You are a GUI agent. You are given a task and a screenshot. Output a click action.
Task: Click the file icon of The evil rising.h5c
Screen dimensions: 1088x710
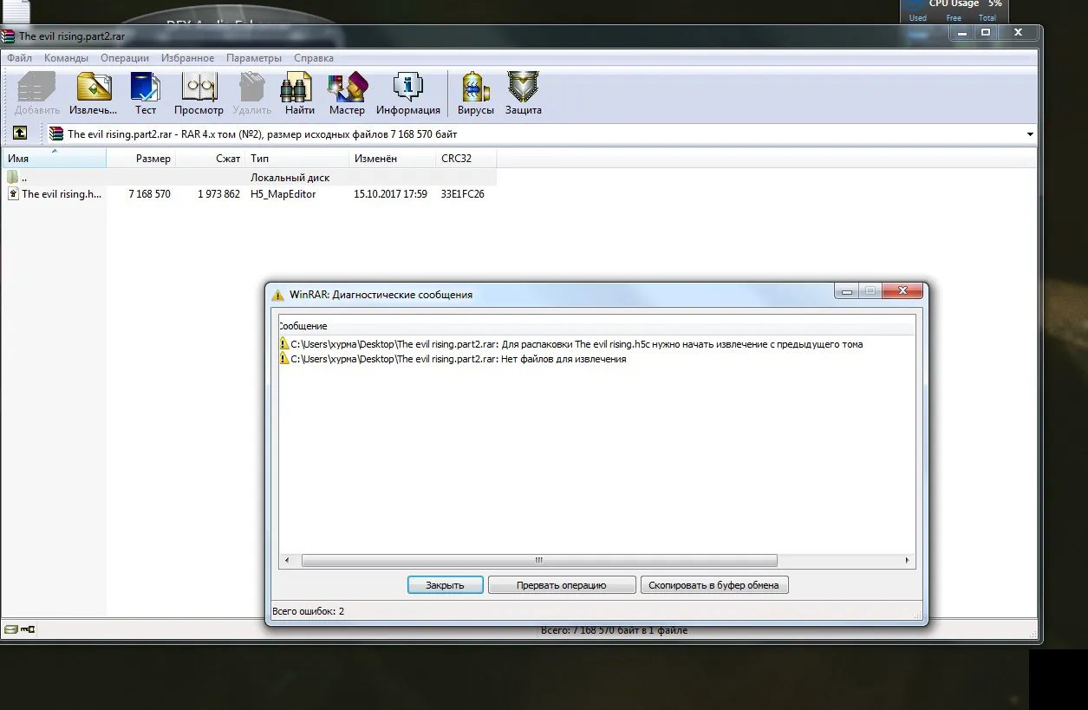tap(12, 194)
